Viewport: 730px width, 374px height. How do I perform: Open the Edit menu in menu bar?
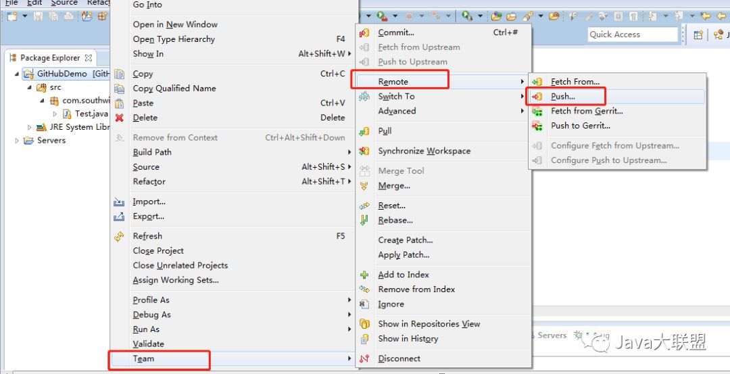(34, 3)
